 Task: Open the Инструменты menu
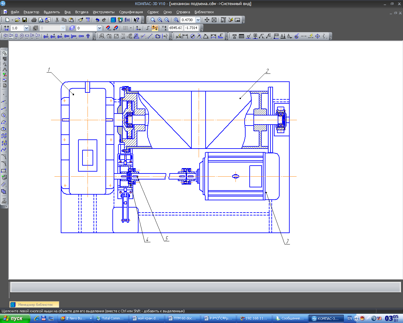coord(104,12)
